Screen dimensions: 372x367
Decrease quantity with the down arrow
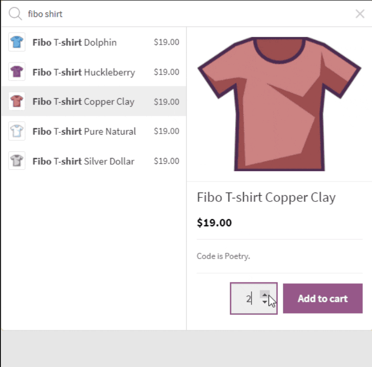click(x=265, y=302)
